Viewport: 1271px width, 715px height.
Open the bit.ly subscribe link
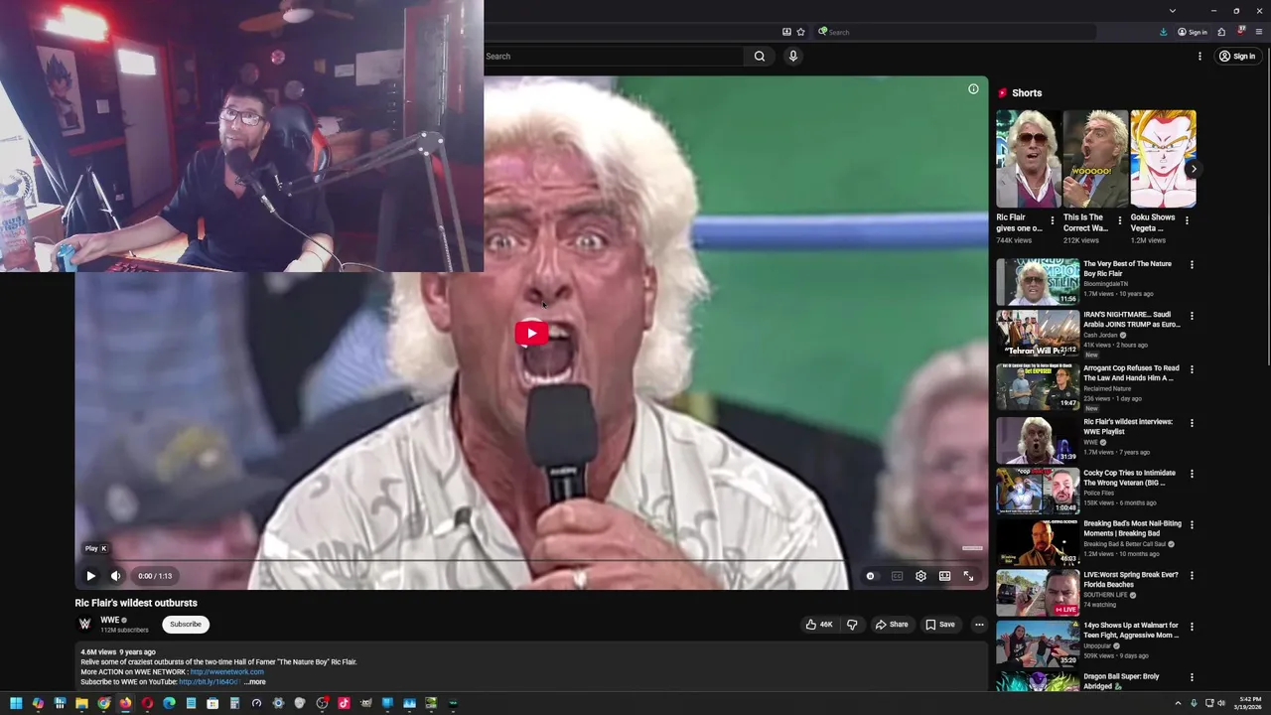(209, 682)
